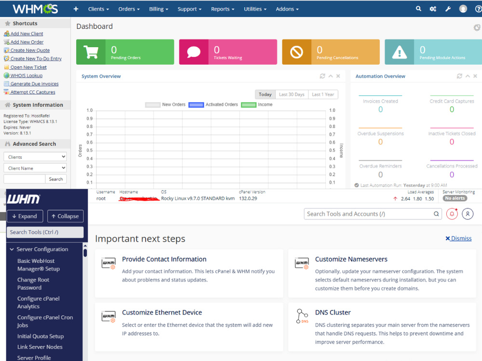The width and height of the screenshot is (482, 361).
Task: Click the Add New Order shortcut
Action: click(27, 42)
